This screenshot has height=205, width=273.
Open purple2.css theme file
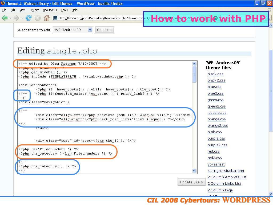tap(217, 145)
